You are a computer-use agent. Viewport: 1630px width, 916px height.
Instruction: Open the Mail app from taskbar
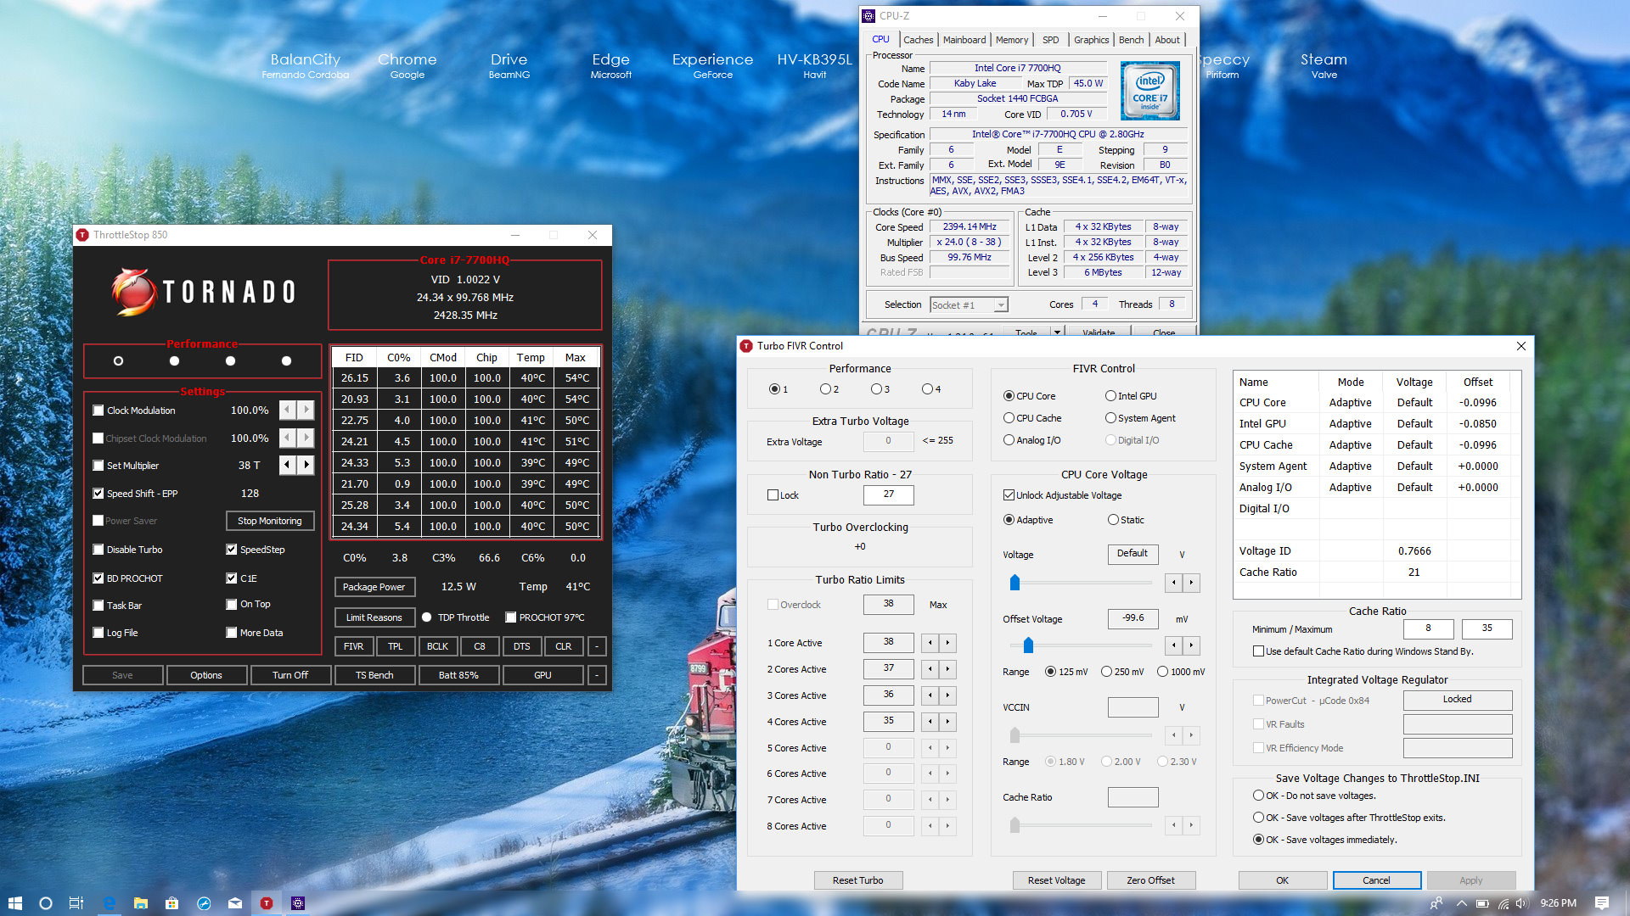235,903
